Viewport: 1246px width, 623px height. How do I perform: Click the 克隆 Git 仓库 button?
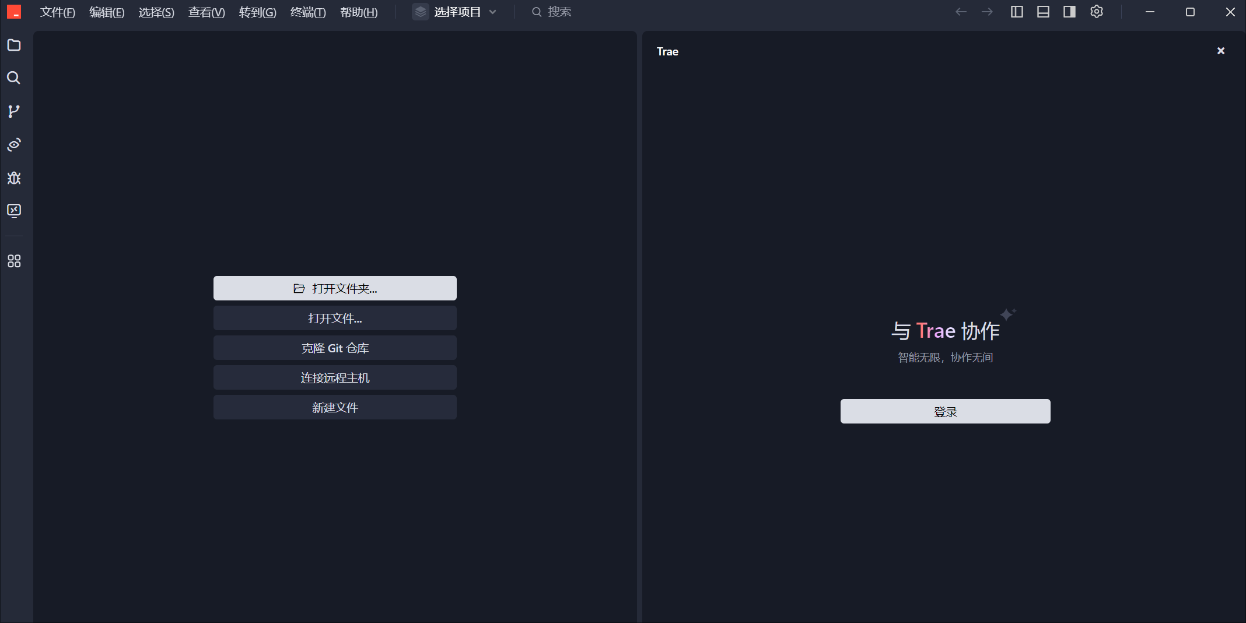tap(335, 348)
